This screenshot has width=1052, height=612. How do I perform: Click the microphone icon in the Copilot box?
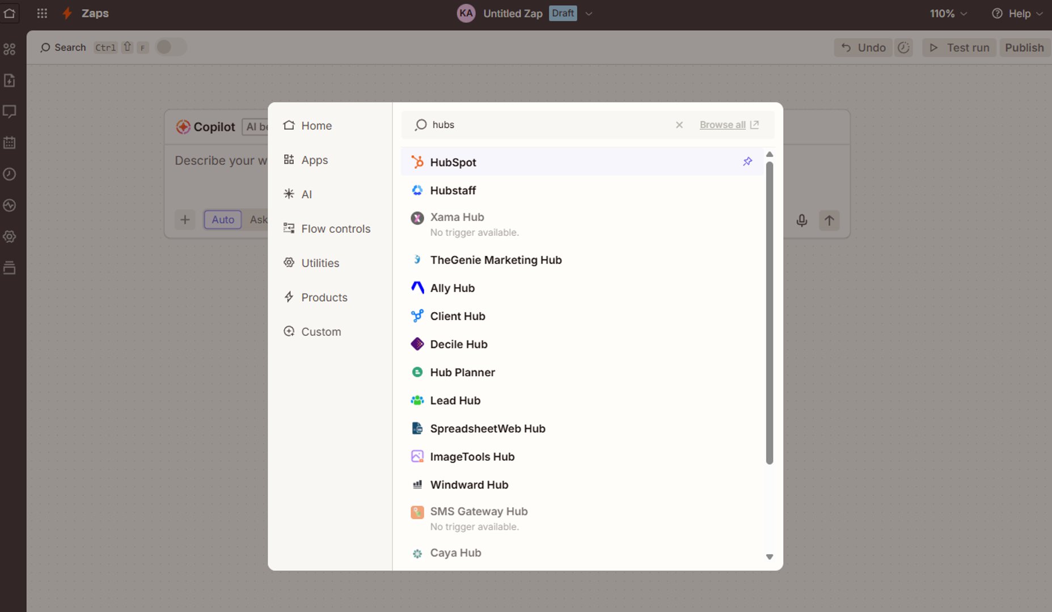(x=802, y=220)
